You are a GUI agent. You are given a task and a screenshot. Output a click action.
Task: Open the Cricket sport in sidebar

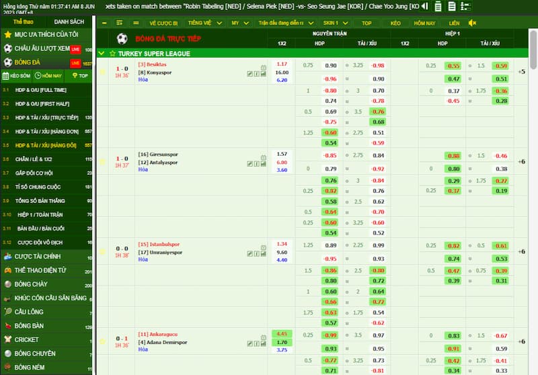tap(27, 339)
